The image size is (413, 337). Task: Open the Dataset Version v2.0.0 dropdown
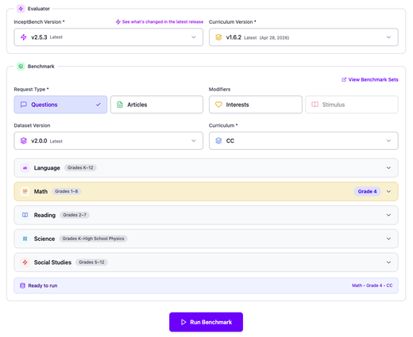point(109,141)
